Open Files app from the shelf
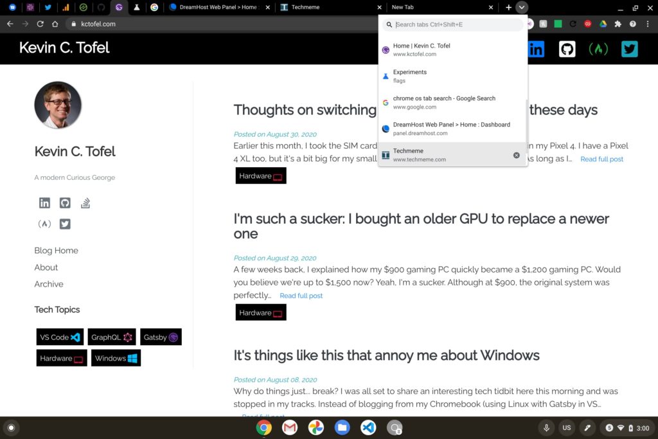Viewport: 658px width, 439px height. point(342,427)
